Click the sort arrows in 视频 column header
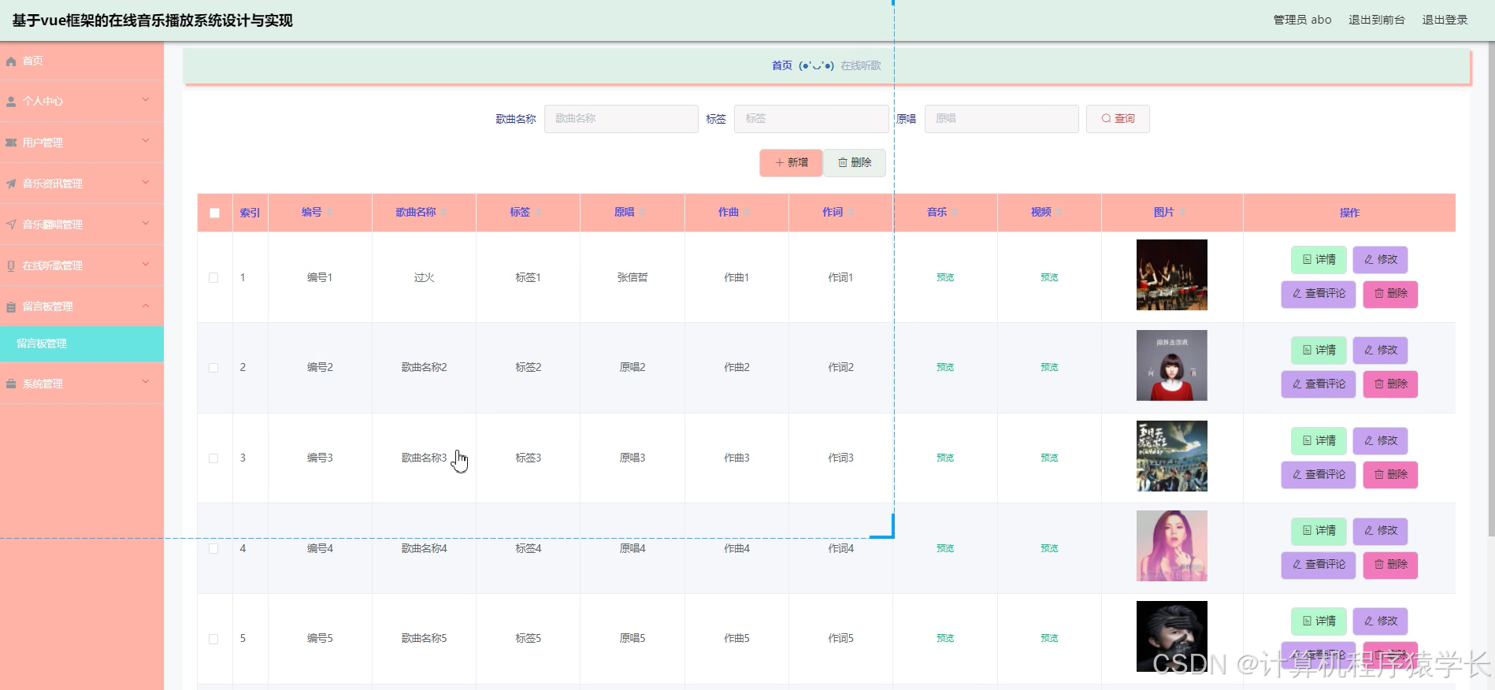The image size is (1495, 690). coord(1059,213)
